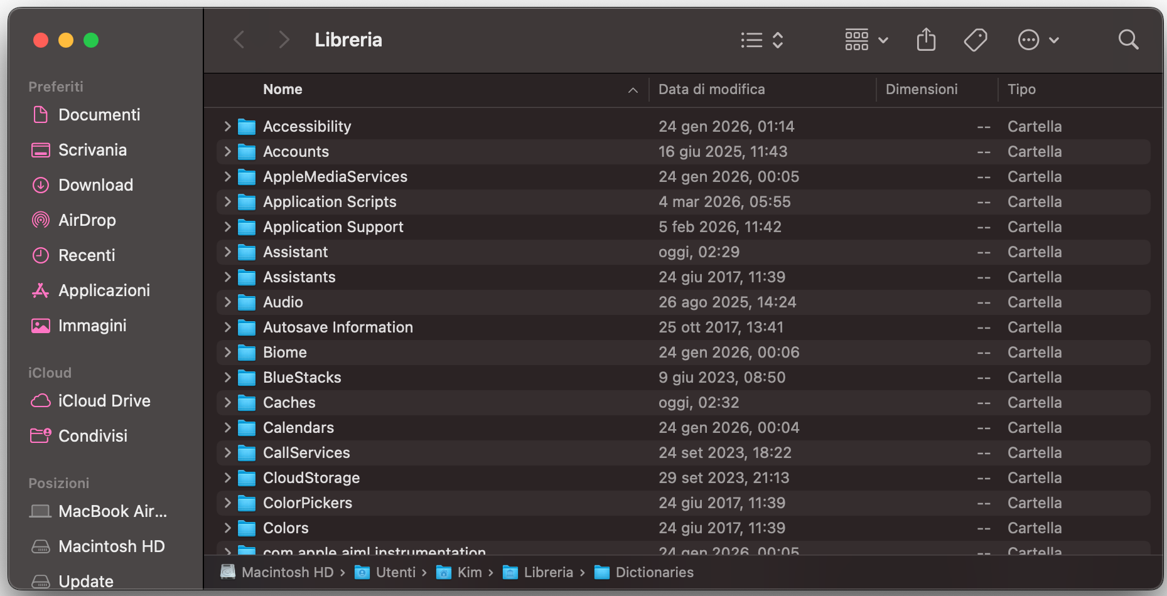Open the Share menu icon
This screenshot has height=596, width=1167.
click(x=925, y=40)
